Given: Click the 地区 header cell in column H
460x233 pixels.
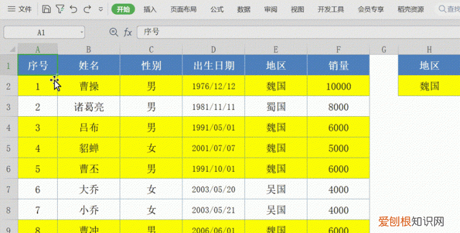Looking at the screenshot, I should (429, 65).
